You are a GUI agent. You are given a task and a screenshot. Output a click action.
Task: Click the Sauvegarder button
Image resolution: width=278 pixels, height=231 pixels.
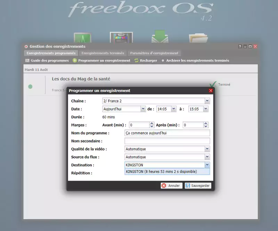198,185
